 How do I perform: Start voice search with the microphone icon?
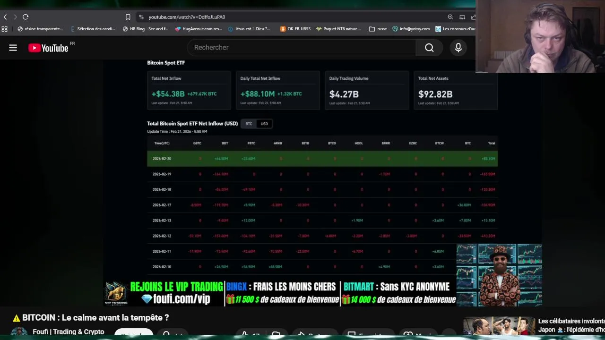(458, 47)
